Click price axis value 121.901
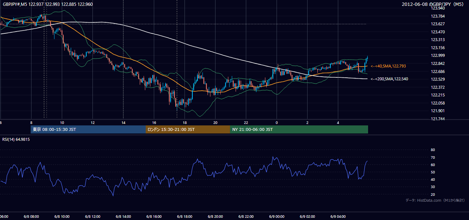 (x=437, y=111)
